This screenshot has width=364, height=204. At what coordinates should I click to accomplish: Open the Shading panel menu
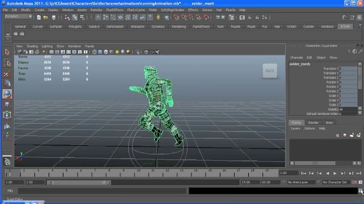click(x=32, y=46)
